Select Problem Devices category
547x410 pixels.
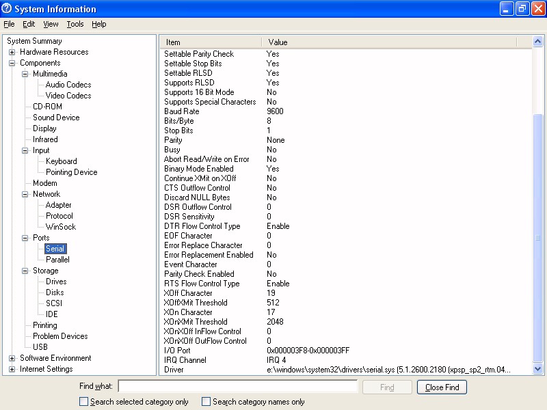(x=60, y=336)
